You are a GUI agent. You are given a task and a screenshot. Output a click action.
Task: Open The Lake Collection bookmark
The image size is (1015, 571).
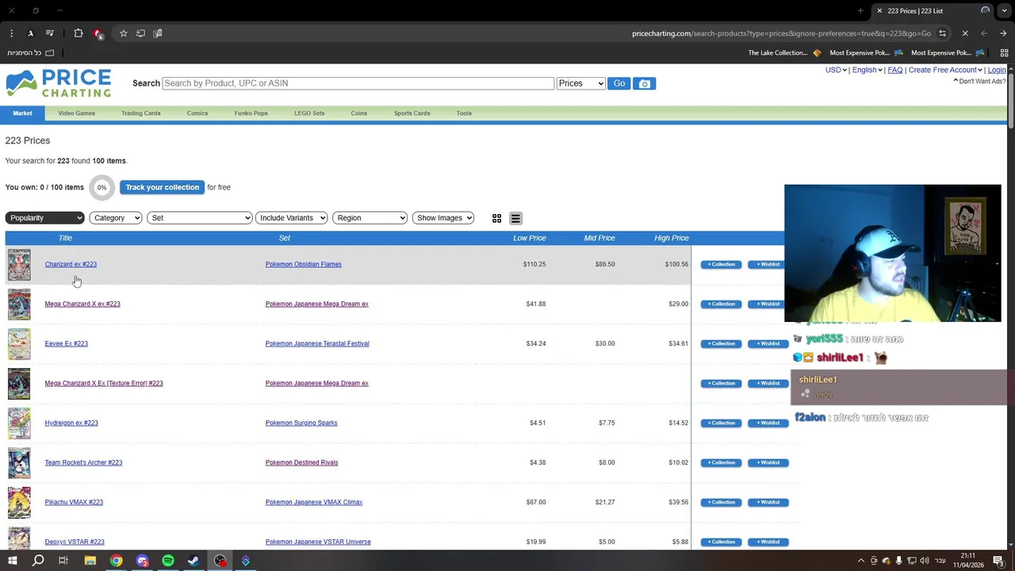[783, 52]
